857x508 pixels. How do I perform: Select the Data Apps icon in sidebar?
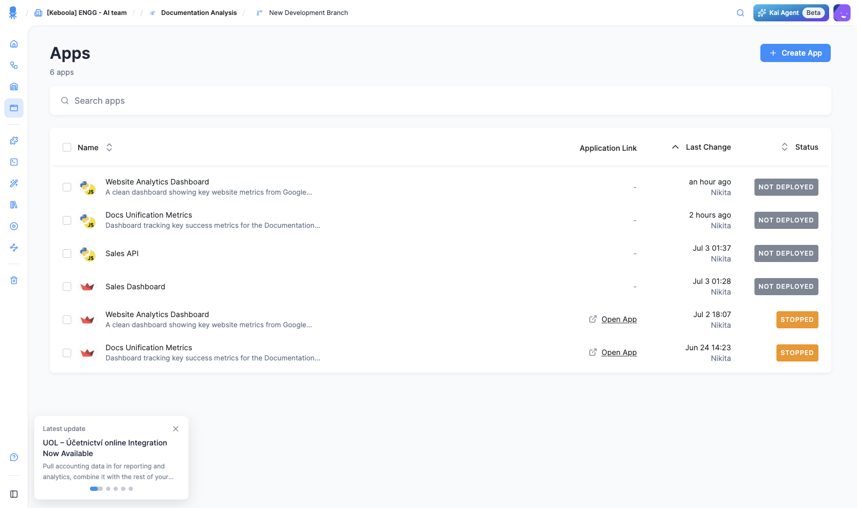click(14, 108)
